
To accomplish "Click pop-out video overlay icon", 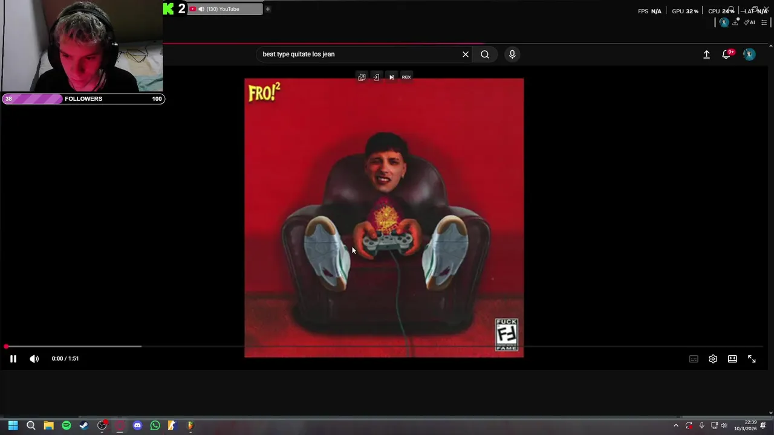I will tap(362, 77).
